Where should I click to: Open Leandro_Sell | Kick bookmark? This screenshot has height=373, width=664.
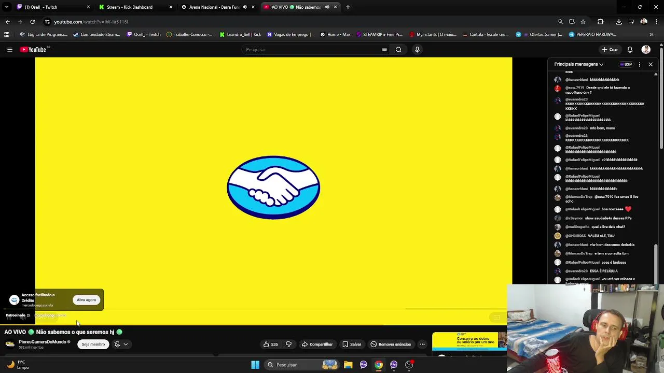click(x=240, y=35)
